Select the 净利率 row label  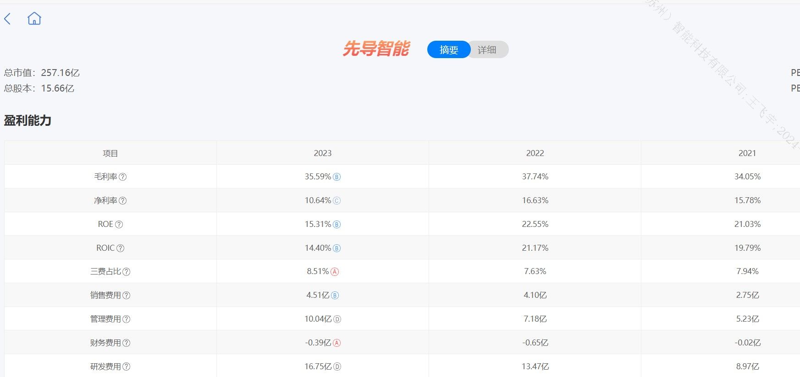(106, 200)
